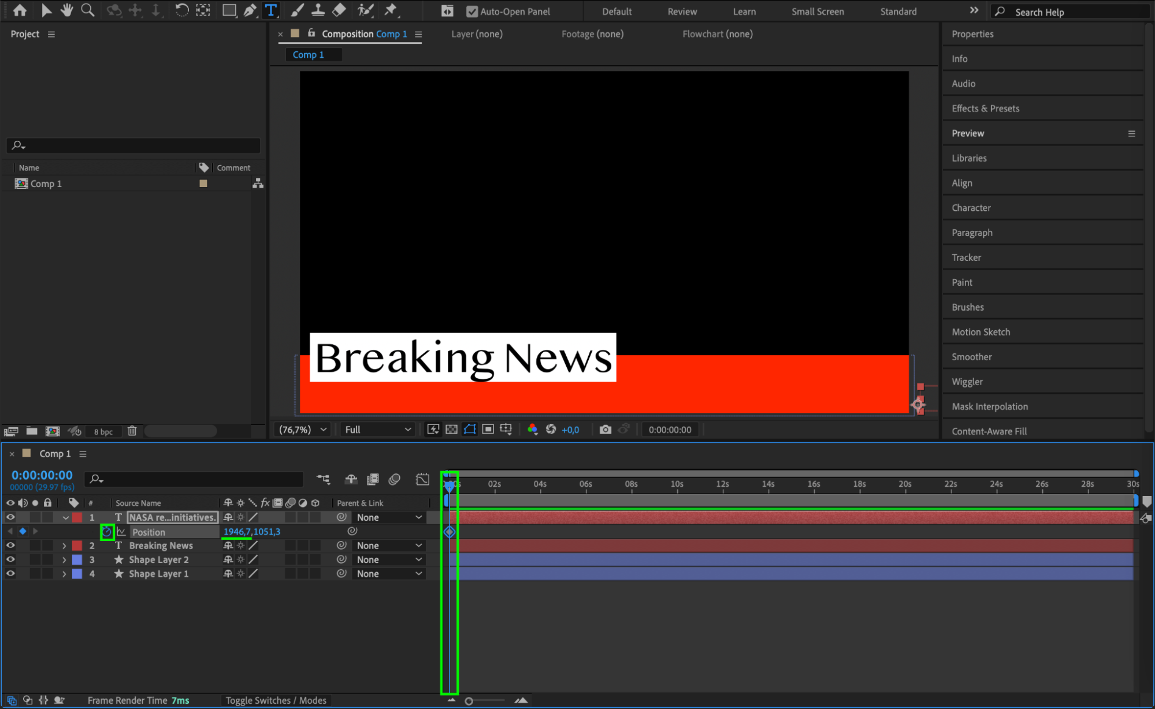Select the Horizontal Type tool
Viewport: 1155px width, 709px height.
[270, 10]
